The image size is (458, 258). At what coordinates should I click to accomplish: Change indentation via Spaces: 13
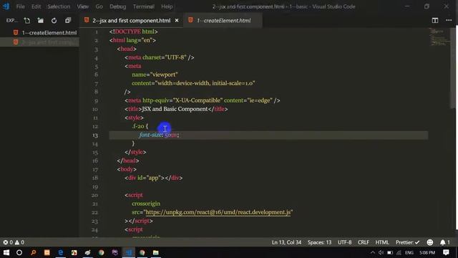click(319, 242)
